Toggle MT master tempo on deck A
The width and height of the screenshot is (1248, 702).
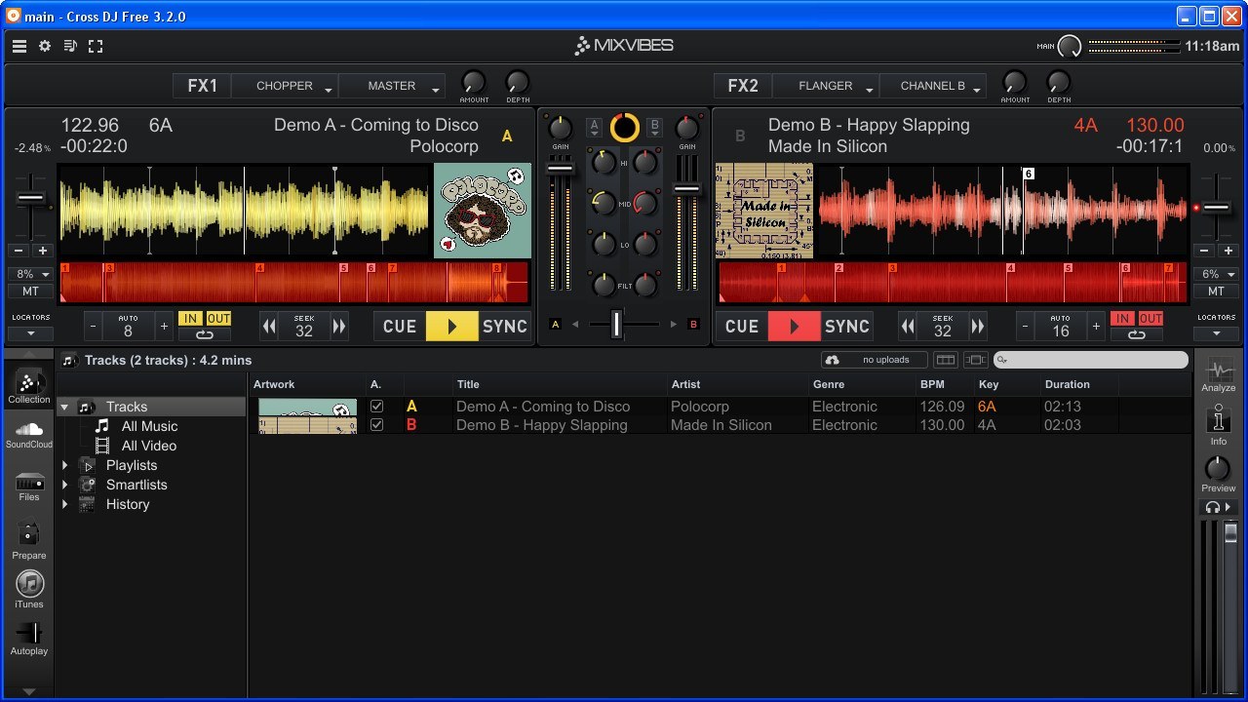coord(30,292)
